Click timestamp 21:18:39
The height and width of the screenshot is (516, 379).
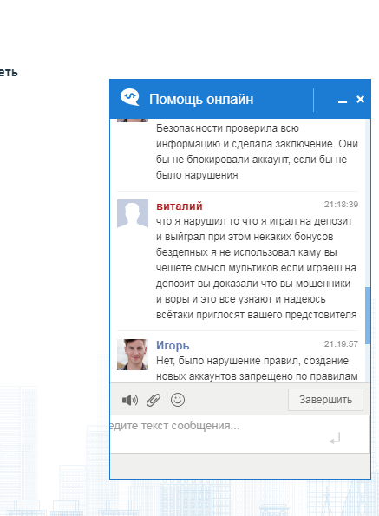coord(341,205)
